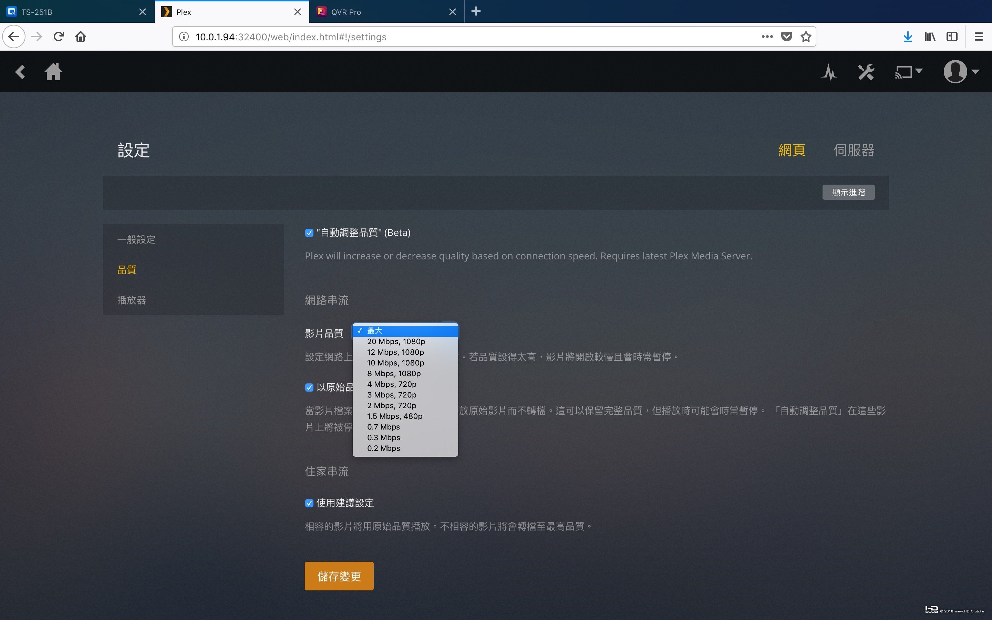Open Firefox downloads arrow

click(x=908, y=37)
